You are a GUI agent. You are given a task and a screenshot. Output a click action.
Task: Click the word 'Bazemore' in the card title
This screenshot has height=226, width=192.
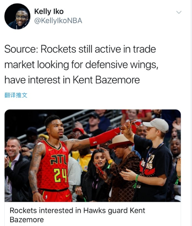point(27,220)
